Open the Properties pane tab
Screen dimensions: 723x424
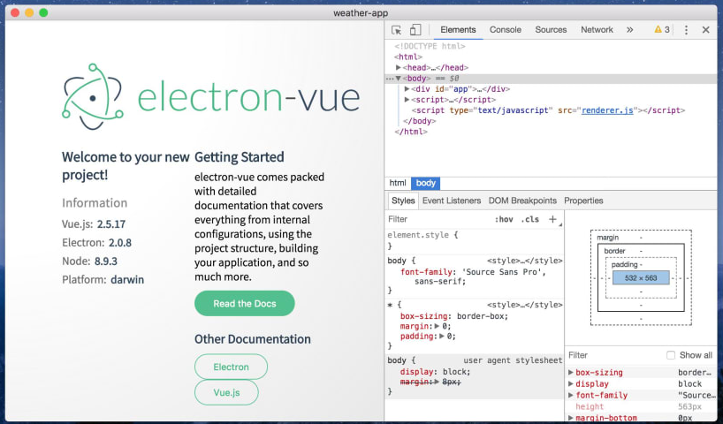point(583,201)
